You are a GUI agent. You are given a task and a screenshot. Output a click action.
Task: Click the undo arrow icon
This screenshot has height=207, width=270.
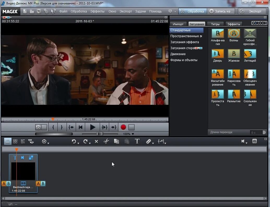74,141
